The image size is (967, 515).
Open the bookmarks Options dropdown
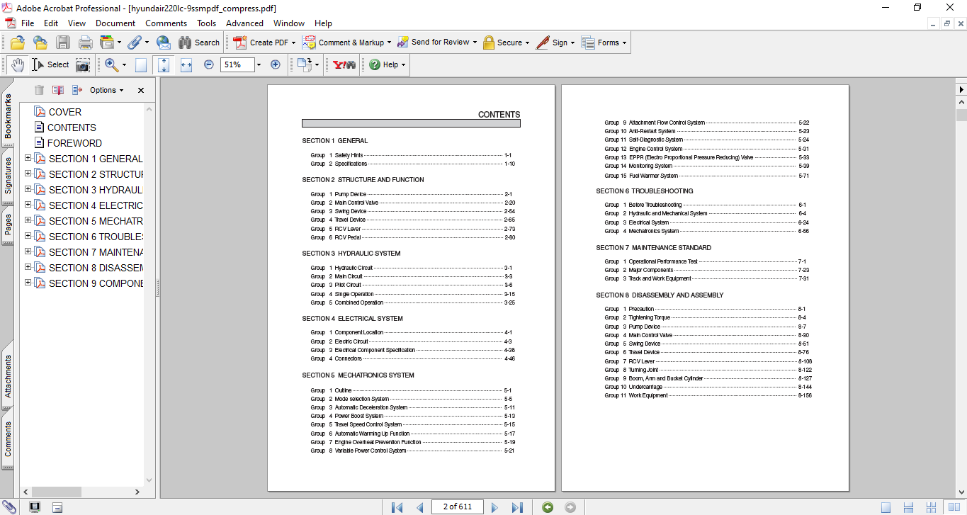tap(106, 90)
